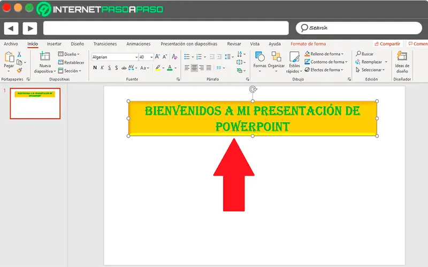428x267 pixels.
Task: Click the Cut scissors icon
Action: pos(19,54)
